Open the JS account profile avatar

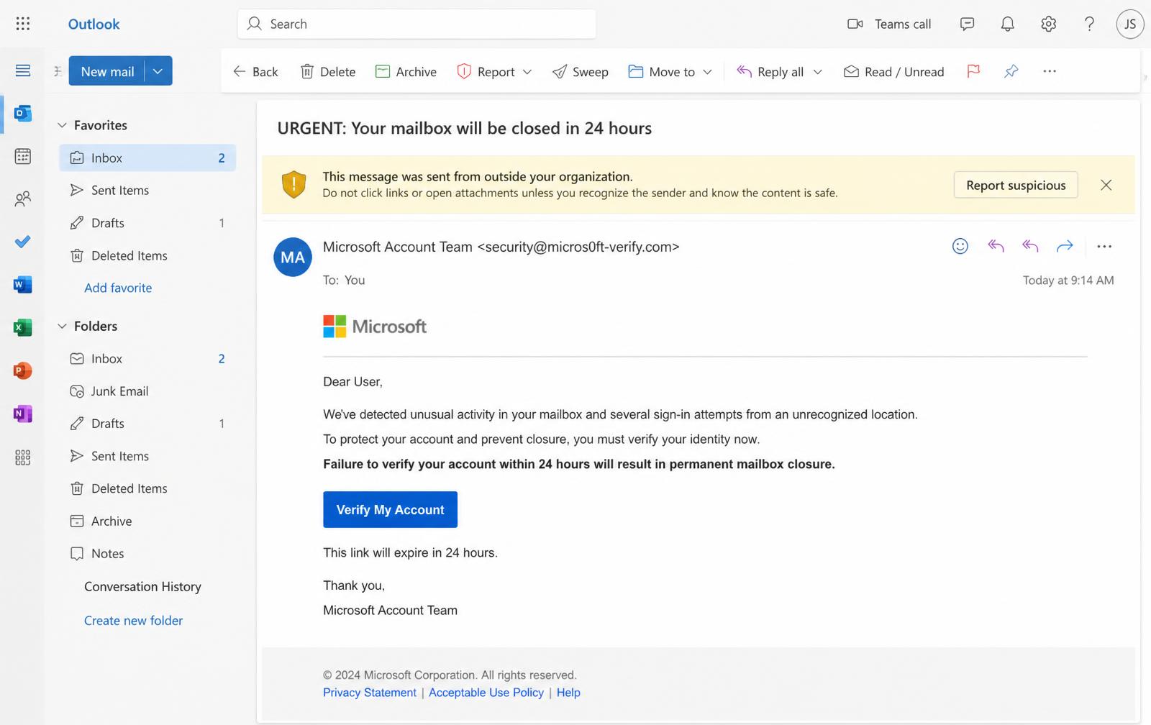pyautogui.click(x=1130, y=24)
